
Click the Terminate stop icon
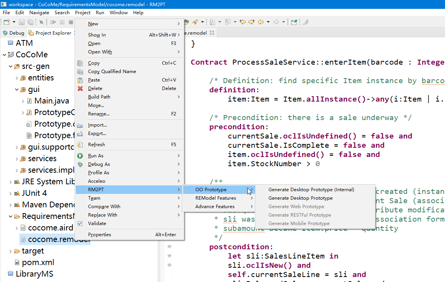(71, 22)
